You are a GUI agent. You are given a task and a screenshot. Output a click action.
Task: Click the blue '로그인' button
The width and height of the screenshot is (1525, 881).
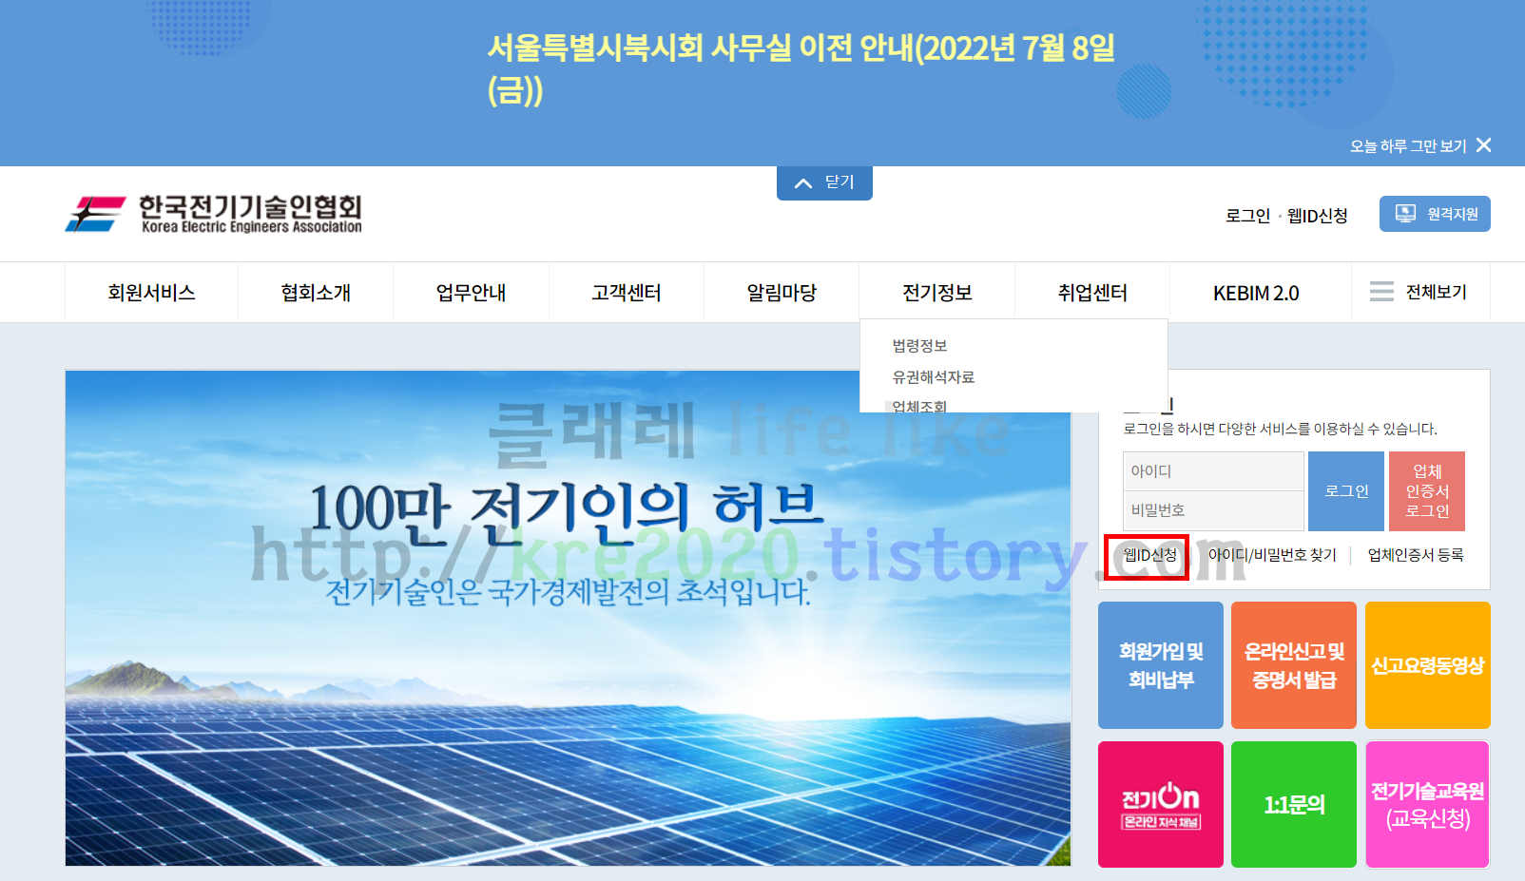1346,491
